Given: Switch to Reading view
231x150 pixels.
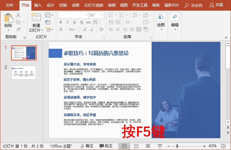Looking at the screenshot, I should tap(148, 146).
